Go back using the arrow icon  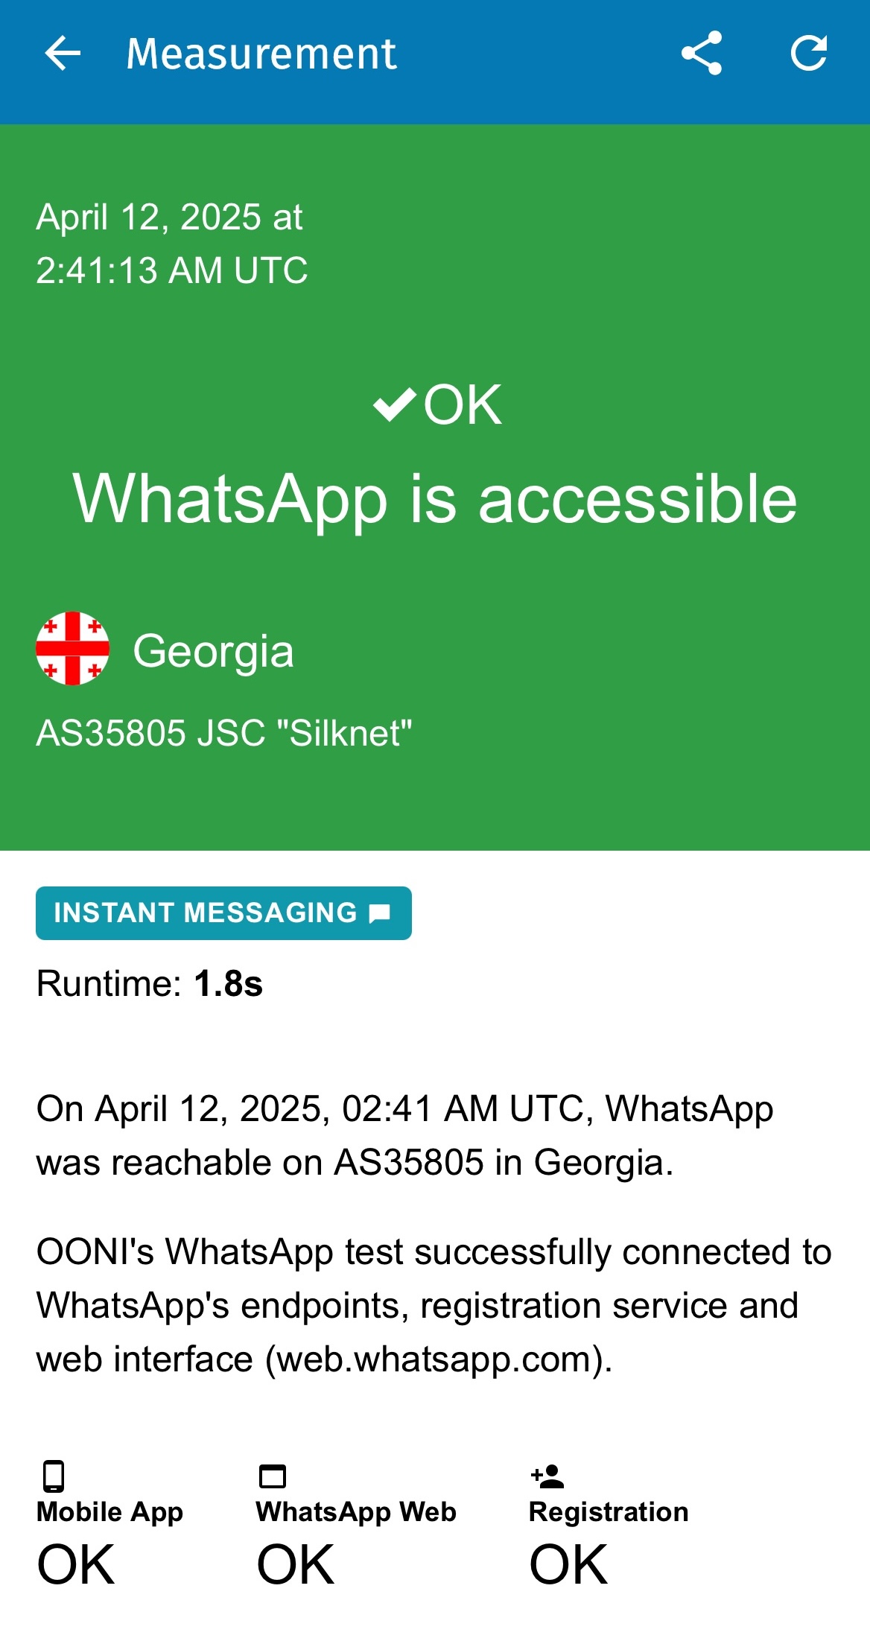click(63, 54)
